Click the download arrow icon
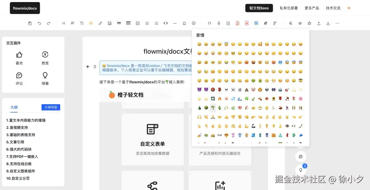The image size is (370, 190). [x=328, y=23]
